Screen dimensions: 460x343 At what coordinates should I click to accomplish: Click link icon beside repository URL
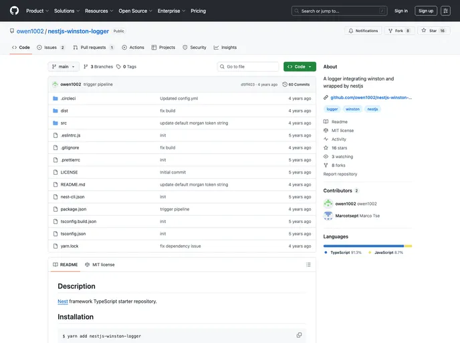click(326, 98)
